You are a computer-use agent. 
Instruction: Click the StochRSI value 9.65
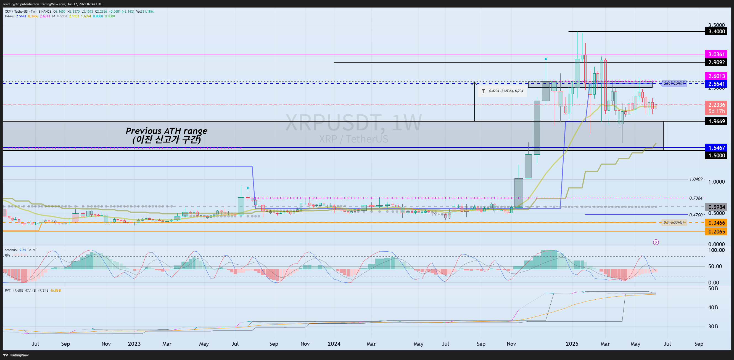(x=23, y=250)
